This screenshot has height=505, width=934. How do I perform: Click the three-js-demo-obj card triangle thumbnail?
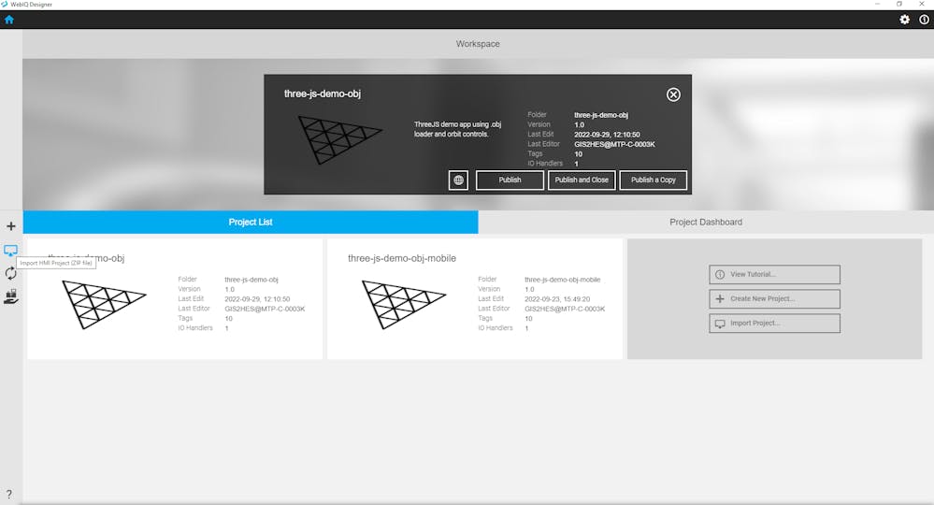104,304
